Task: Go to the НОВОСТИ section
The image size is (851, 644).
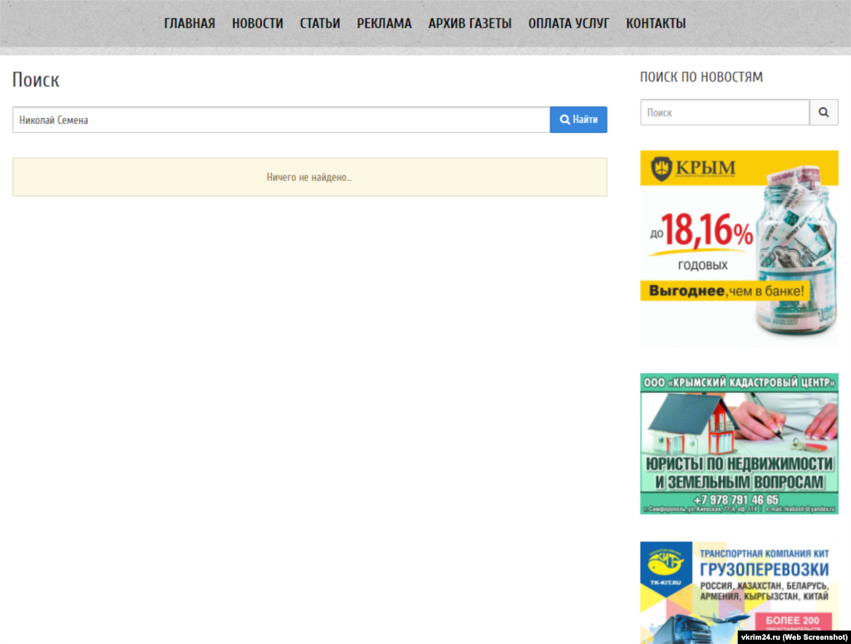Action: click(258, 23)
